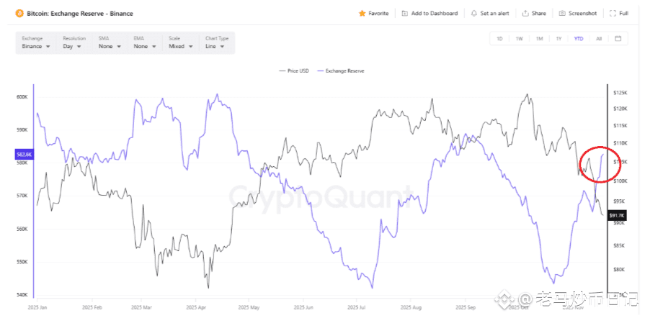Screen dimensions: 645x318
Task: Click the Favorite star icon
Action: [362, 13]
